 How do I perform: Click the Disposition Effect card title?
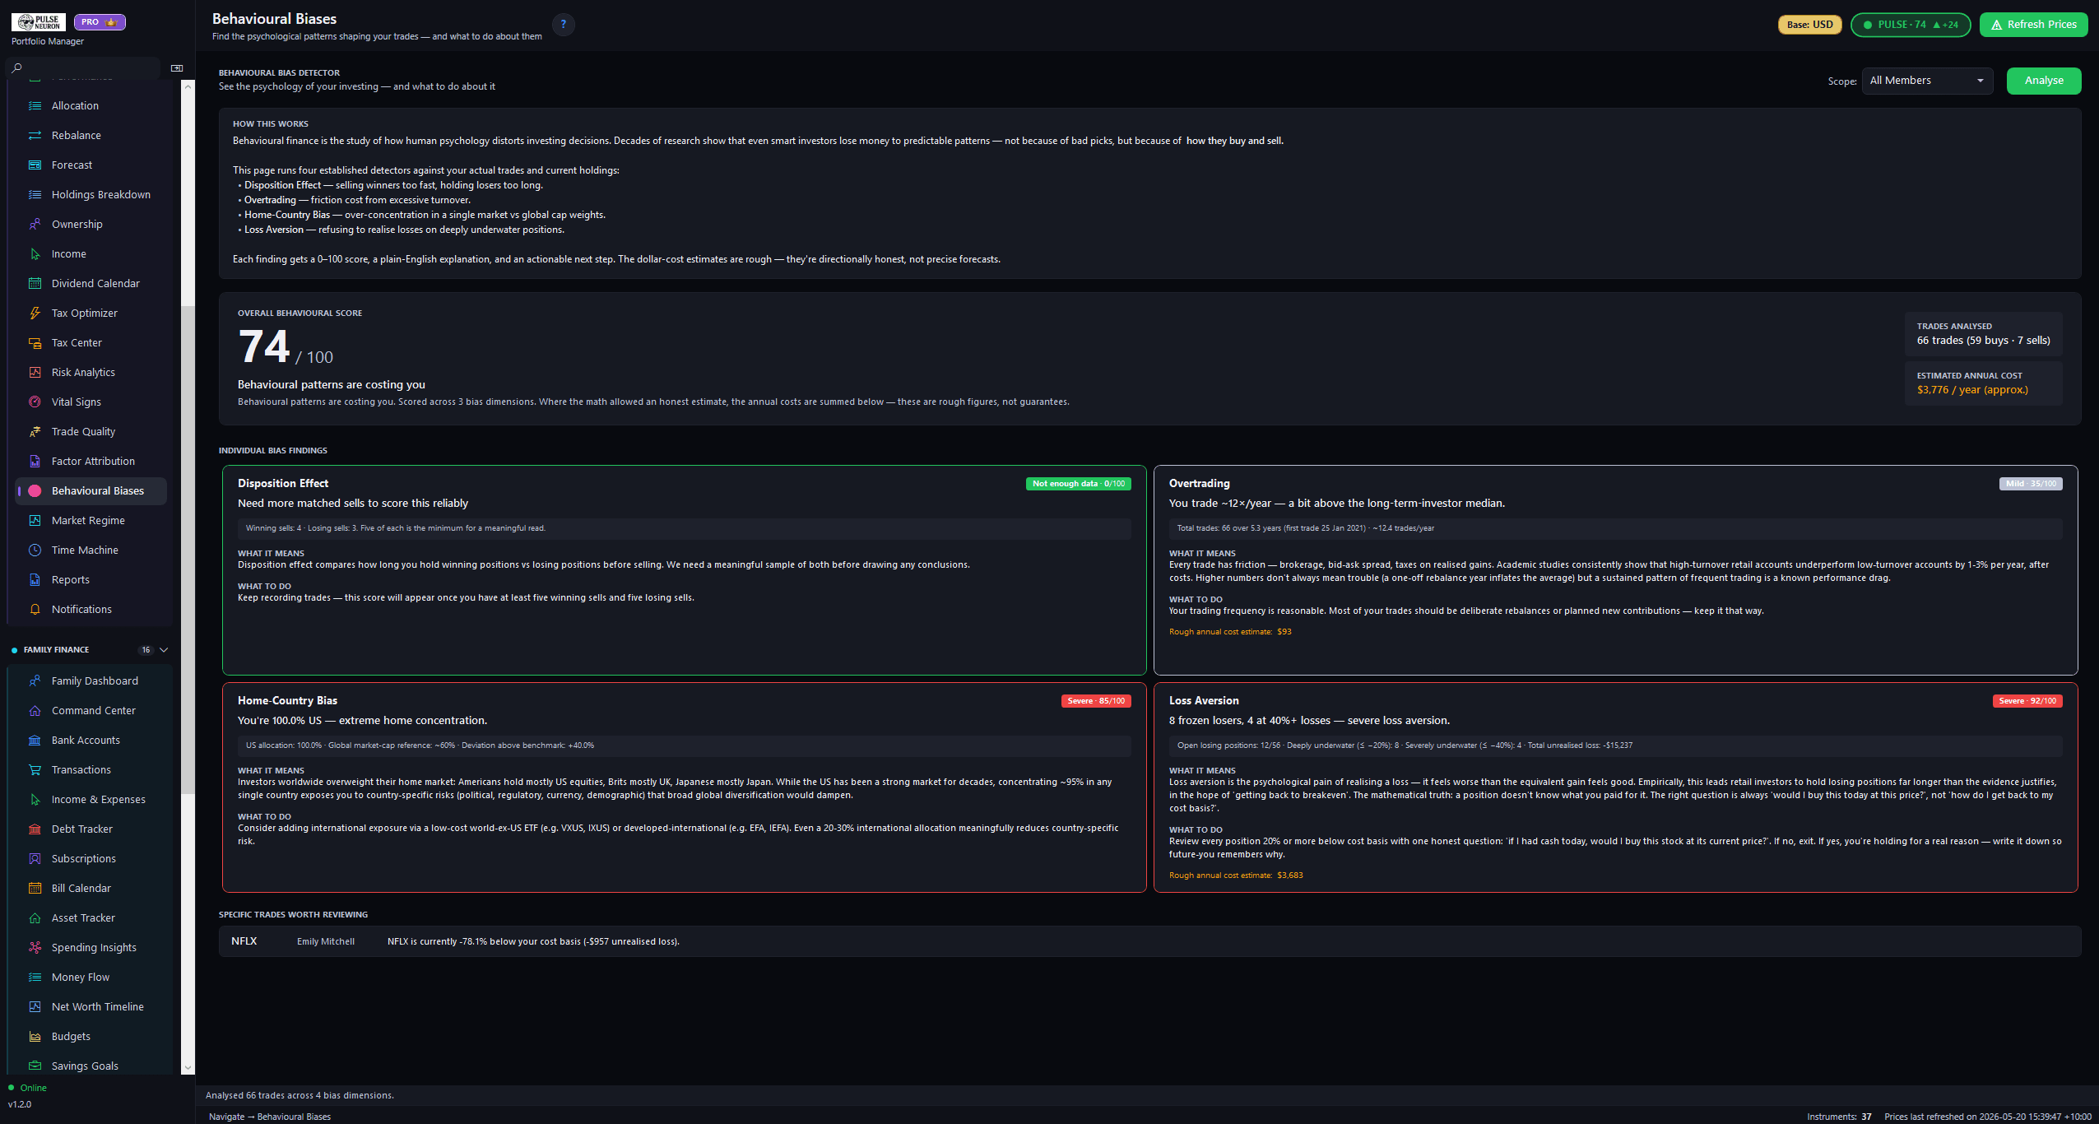pos(282,483)
